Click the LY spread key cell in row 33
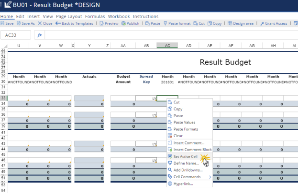Viewport: 298px width, 193px height. click(x=146, y=98)
